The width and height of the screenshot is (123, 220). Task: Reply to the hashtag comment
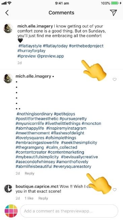coord(30,173)
